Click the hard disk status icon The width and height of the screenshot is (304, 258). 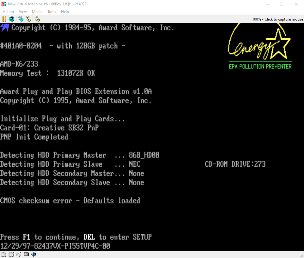click(x=26, y=254)
